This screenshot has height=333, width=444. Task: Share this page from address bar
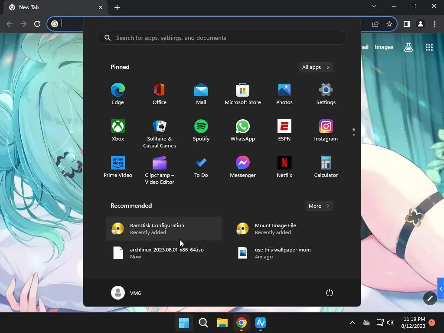(x=375, y=24)
